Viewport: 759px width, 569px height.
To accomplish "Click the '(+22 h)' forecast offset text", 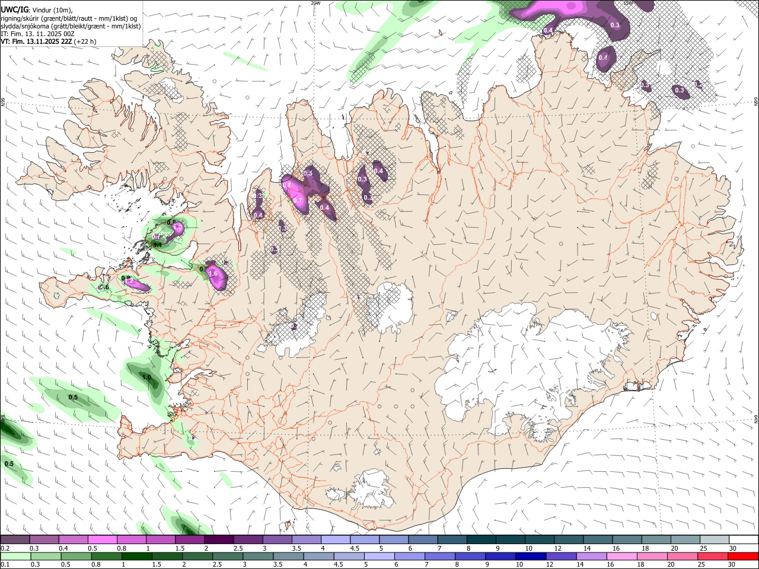I will pos(85,41).
